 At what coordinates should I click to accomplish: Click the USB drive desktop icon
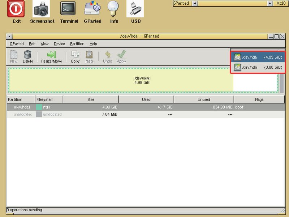[135, 9]
